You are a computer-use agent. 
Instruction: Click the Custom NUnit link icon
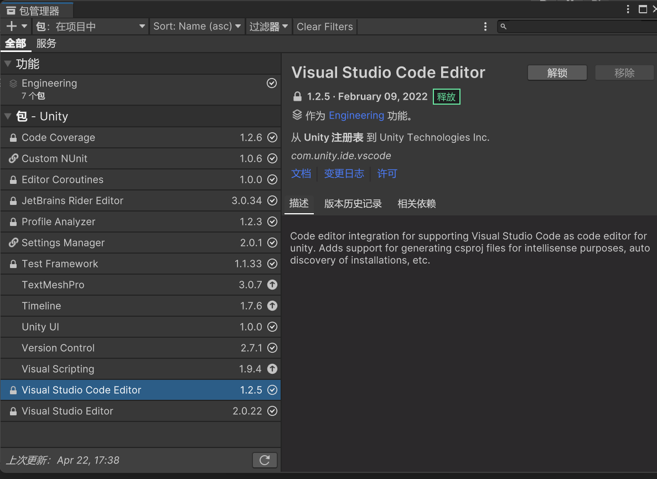pos(13,158)
